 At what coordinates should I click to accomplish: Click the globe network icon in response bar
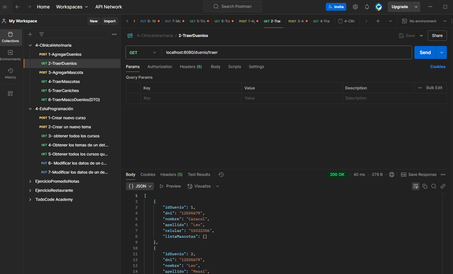click(x=392, y=175)
